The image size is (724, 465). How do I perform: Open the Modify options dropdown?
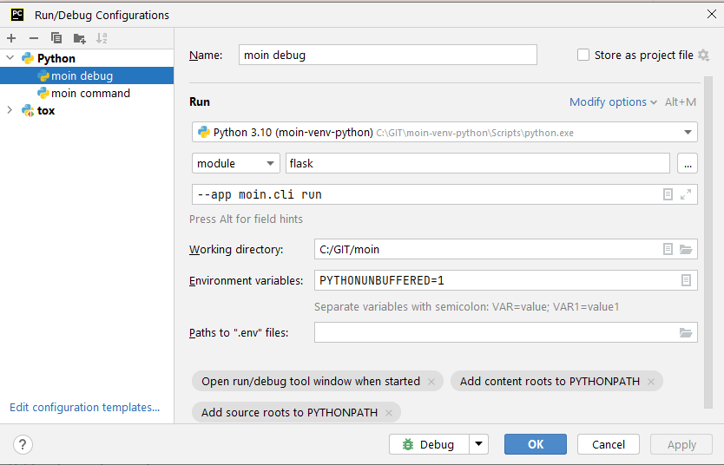613,102
